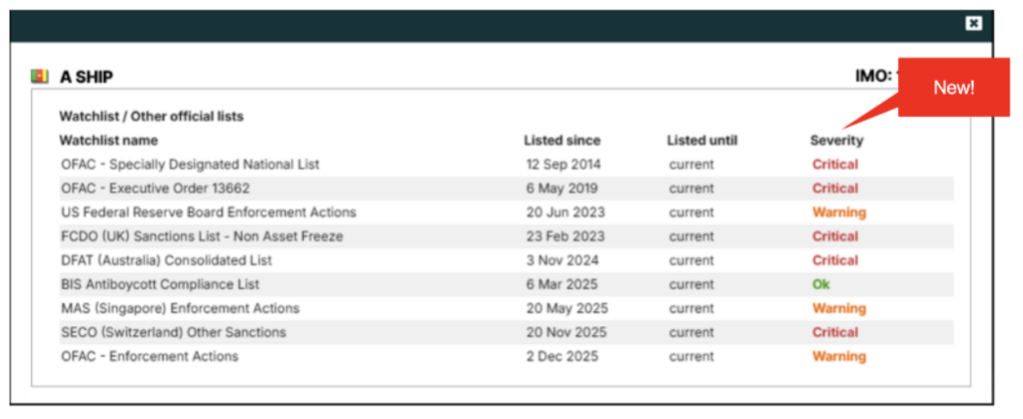The height and width of the screenshot is (419, 1023).
Task: Sort by Watchlist name column header
Action: pos(108,141)
